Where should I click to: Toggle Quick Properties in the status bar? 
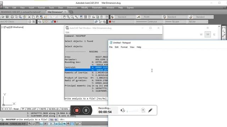[76, 123]
